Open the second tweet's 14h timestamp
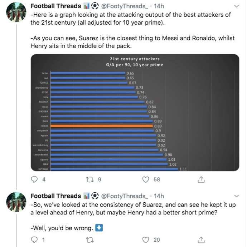247x247 pixels. (159, 196)
